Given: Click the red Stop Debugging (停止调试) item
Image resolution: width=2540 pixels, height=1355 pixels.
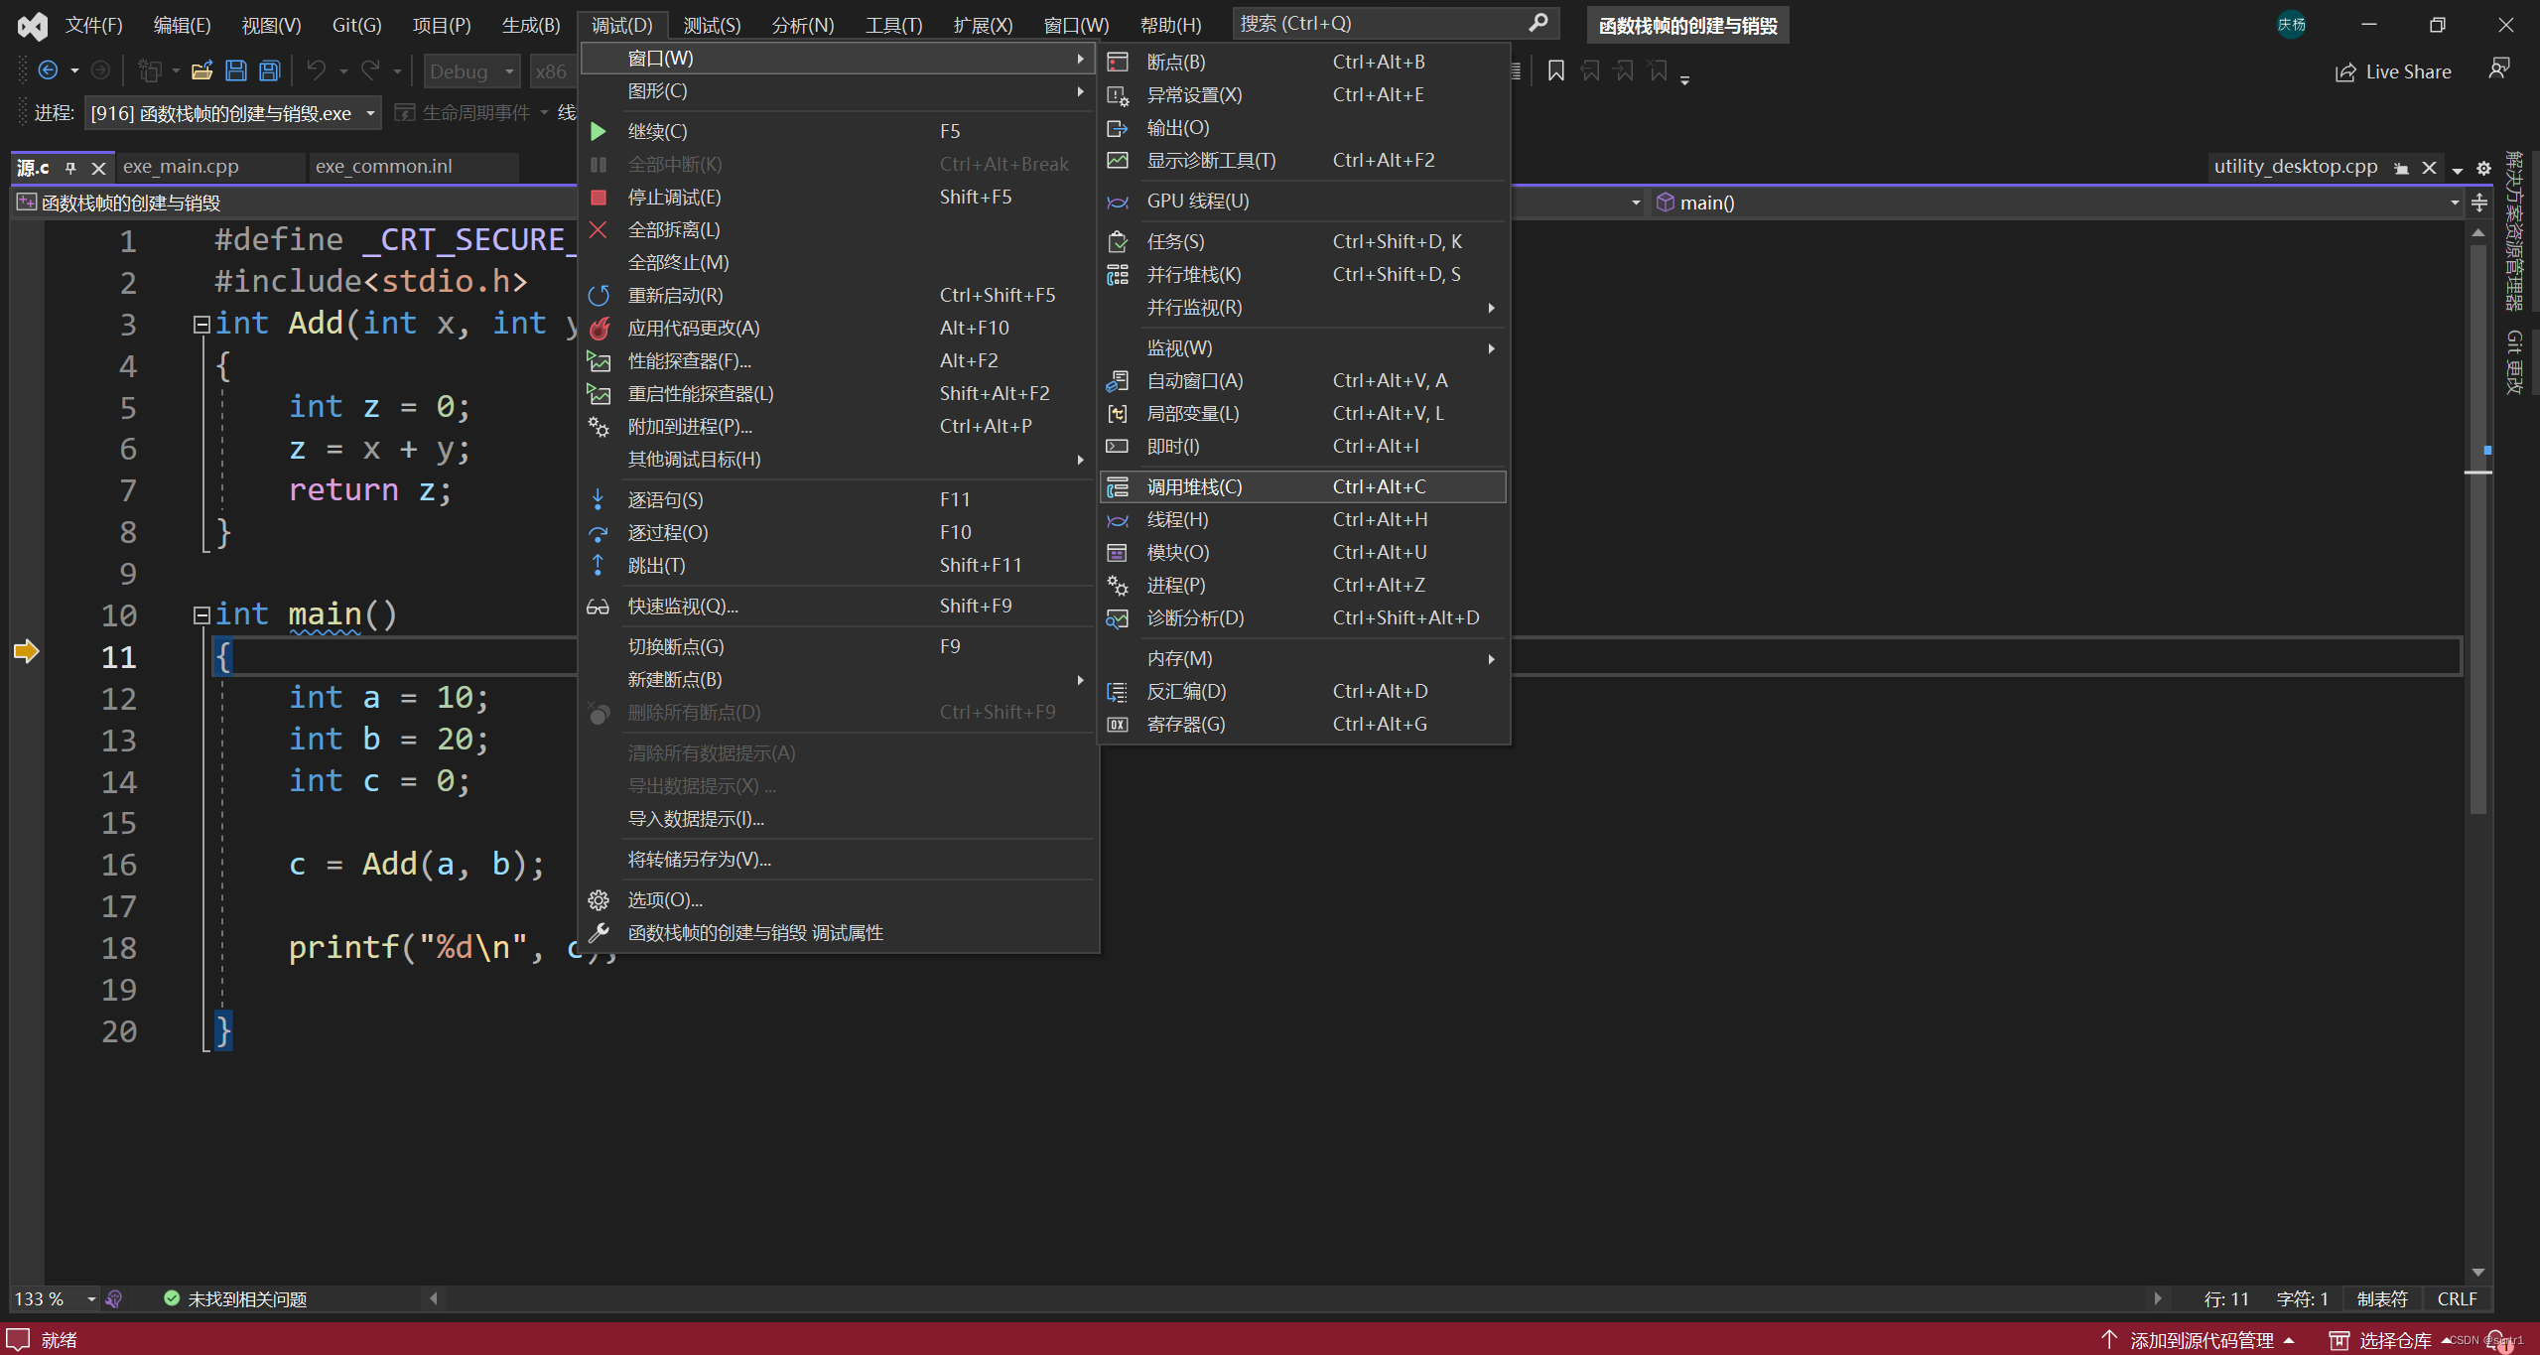Looking at the screenshot, I should tap(674, 197).
